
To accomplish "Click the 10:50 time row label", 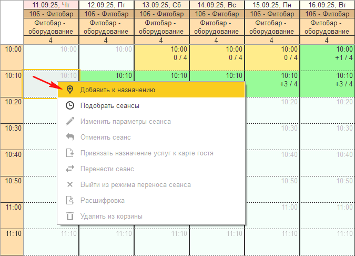I will point(12,189).
